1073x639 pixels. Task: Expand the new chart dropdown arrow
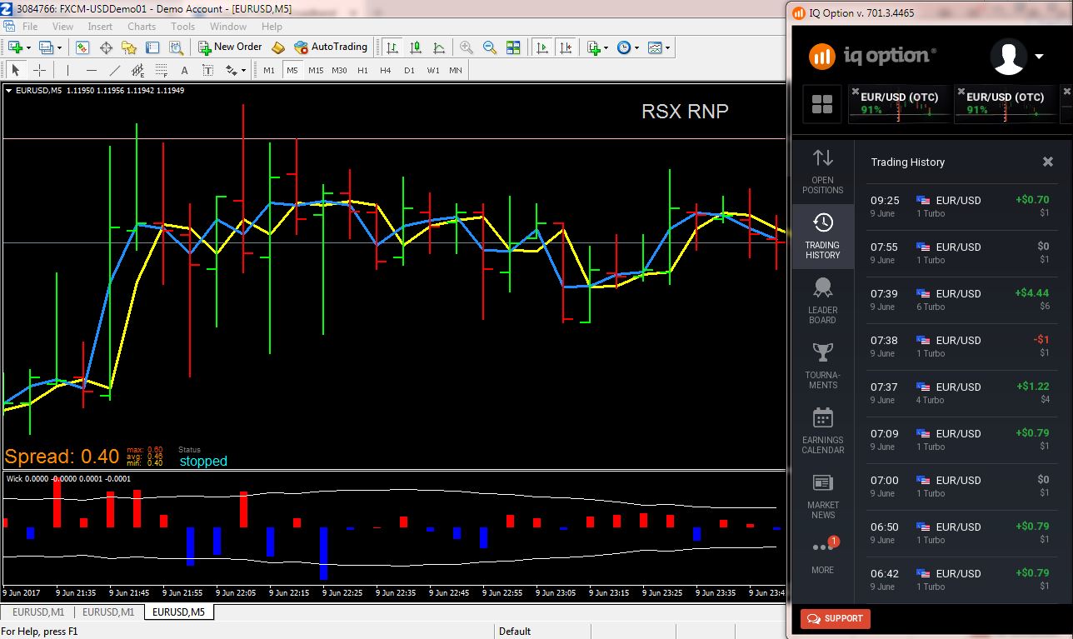(29, 48)
